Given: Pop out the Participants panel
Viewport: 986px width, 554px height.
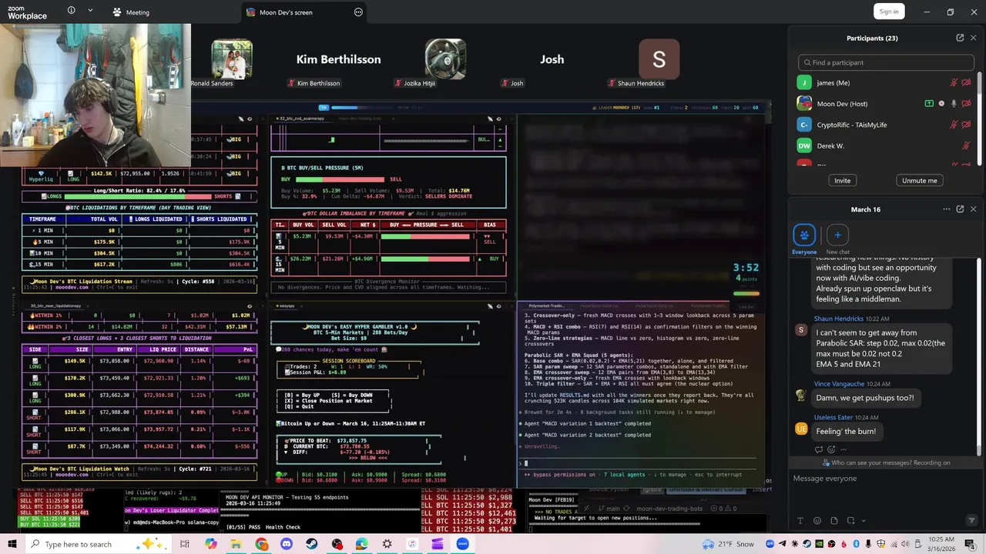Looking at the screenshot, I should pos(960,38).
